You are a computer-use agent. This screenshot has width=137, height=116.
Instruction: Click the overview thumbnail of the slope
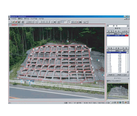(118, 91)
